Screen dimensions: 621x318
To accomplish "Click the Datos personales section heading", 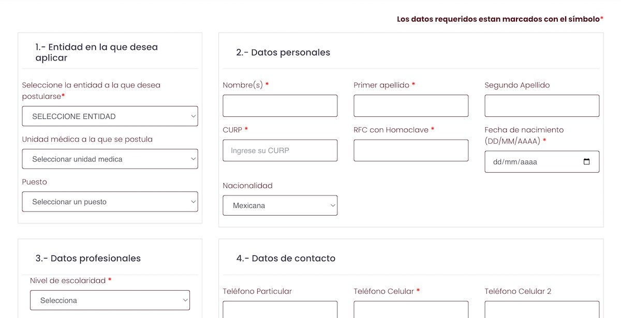I will tap(283, 52).
